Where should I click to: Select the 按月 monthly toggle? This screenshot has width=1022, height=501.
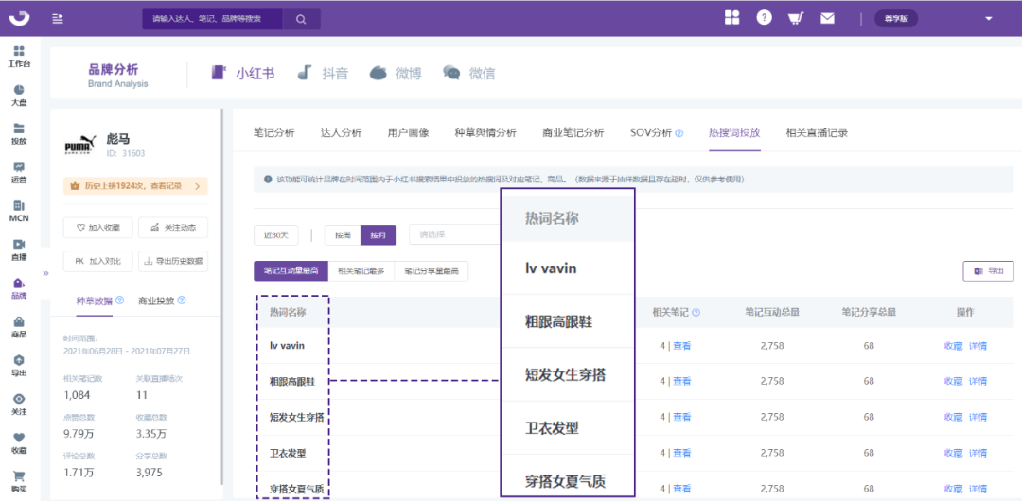tap(379, 234)
